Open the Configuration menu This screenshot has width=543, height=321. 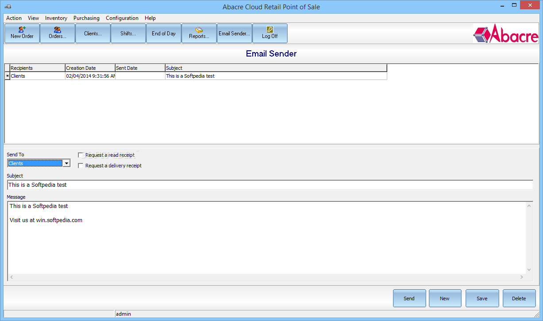122,18
